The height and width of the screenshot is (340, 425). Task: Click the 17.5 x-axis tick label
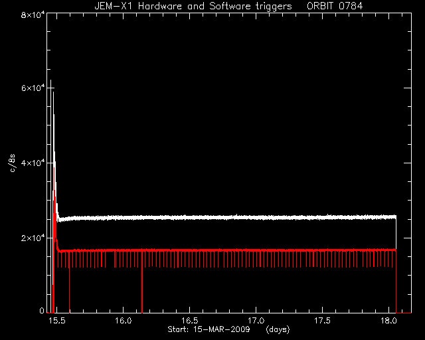click(323, 321)
